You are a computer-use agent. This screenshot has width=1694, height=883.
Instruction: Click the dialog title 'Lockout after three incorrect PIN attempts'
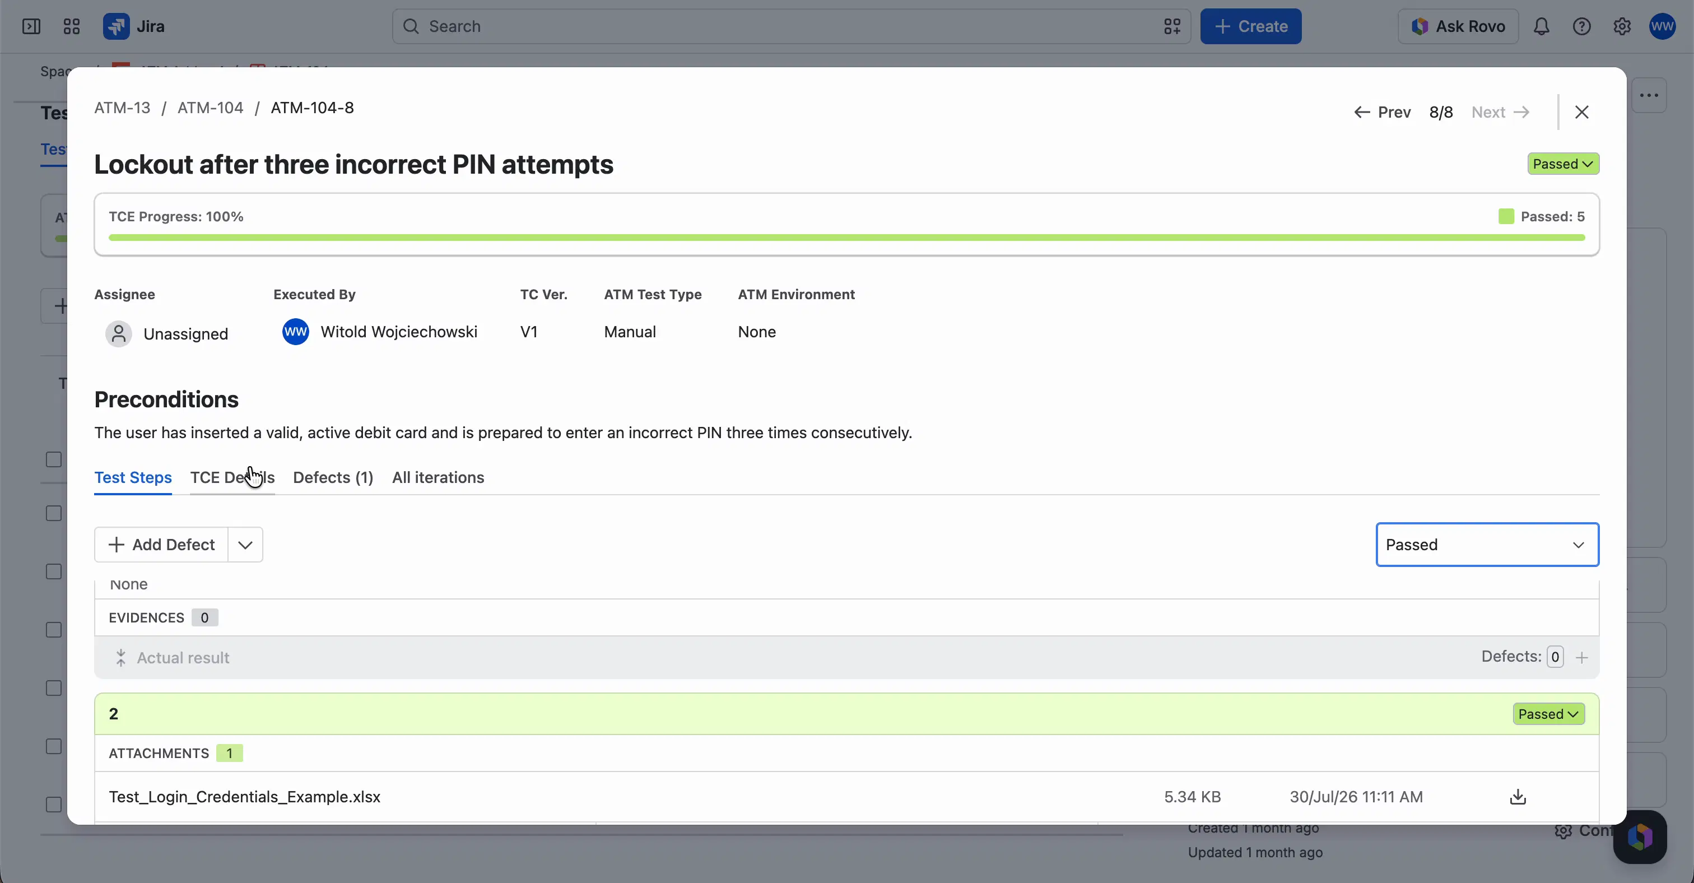click(354, 164)
